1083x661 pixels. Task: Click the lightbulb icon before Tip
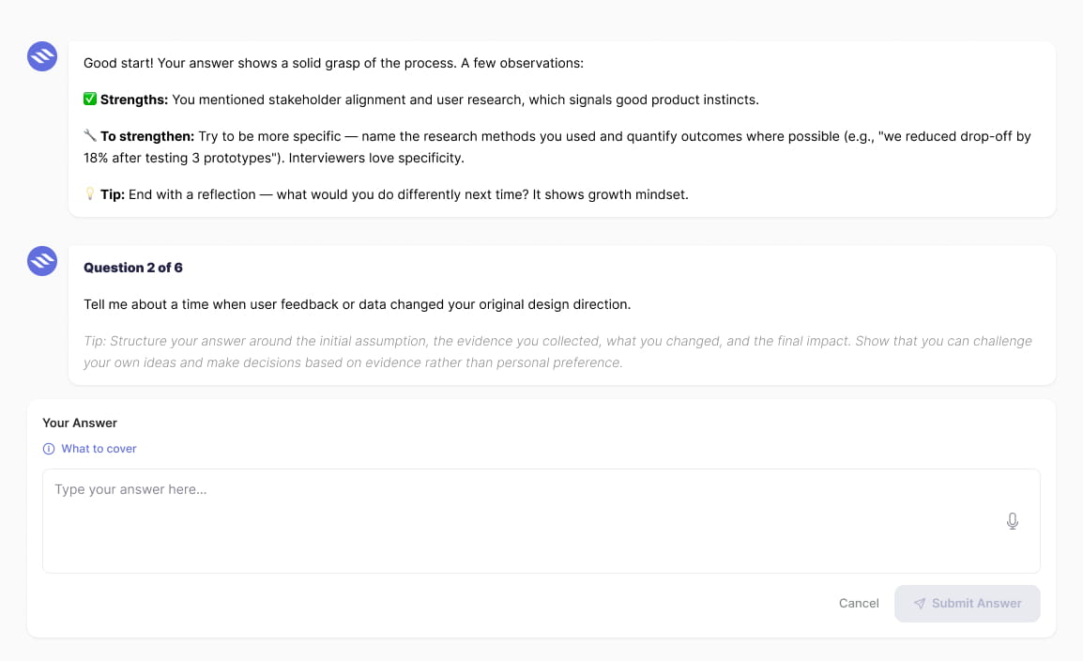[x=90, y=193]
